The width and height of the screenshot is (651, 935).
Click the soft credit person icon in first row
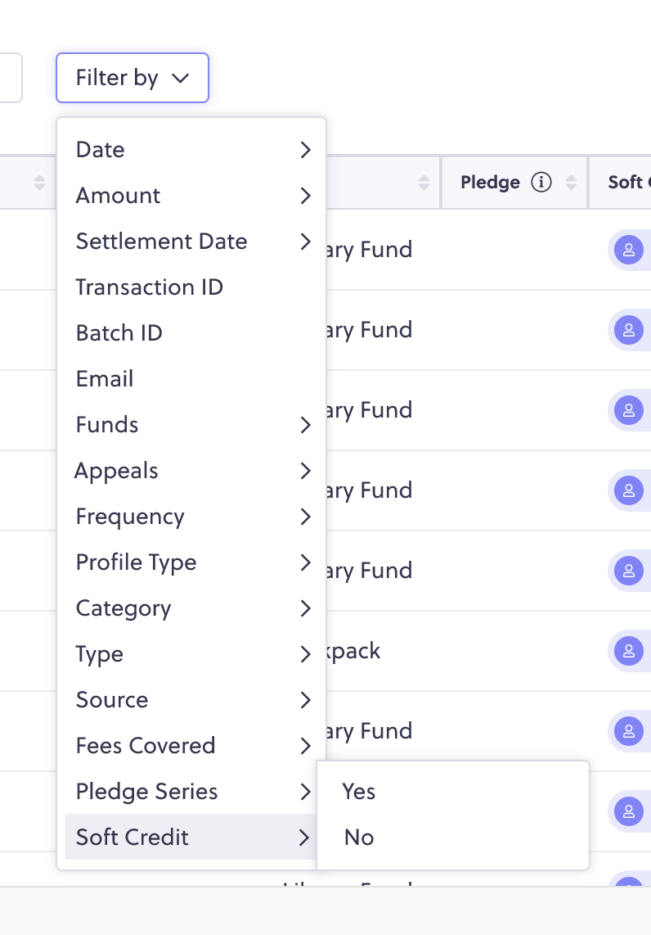click(x=628, y=250)
